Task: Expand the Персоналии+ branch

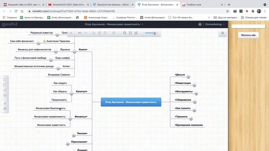Action: [x=68, y=144]
